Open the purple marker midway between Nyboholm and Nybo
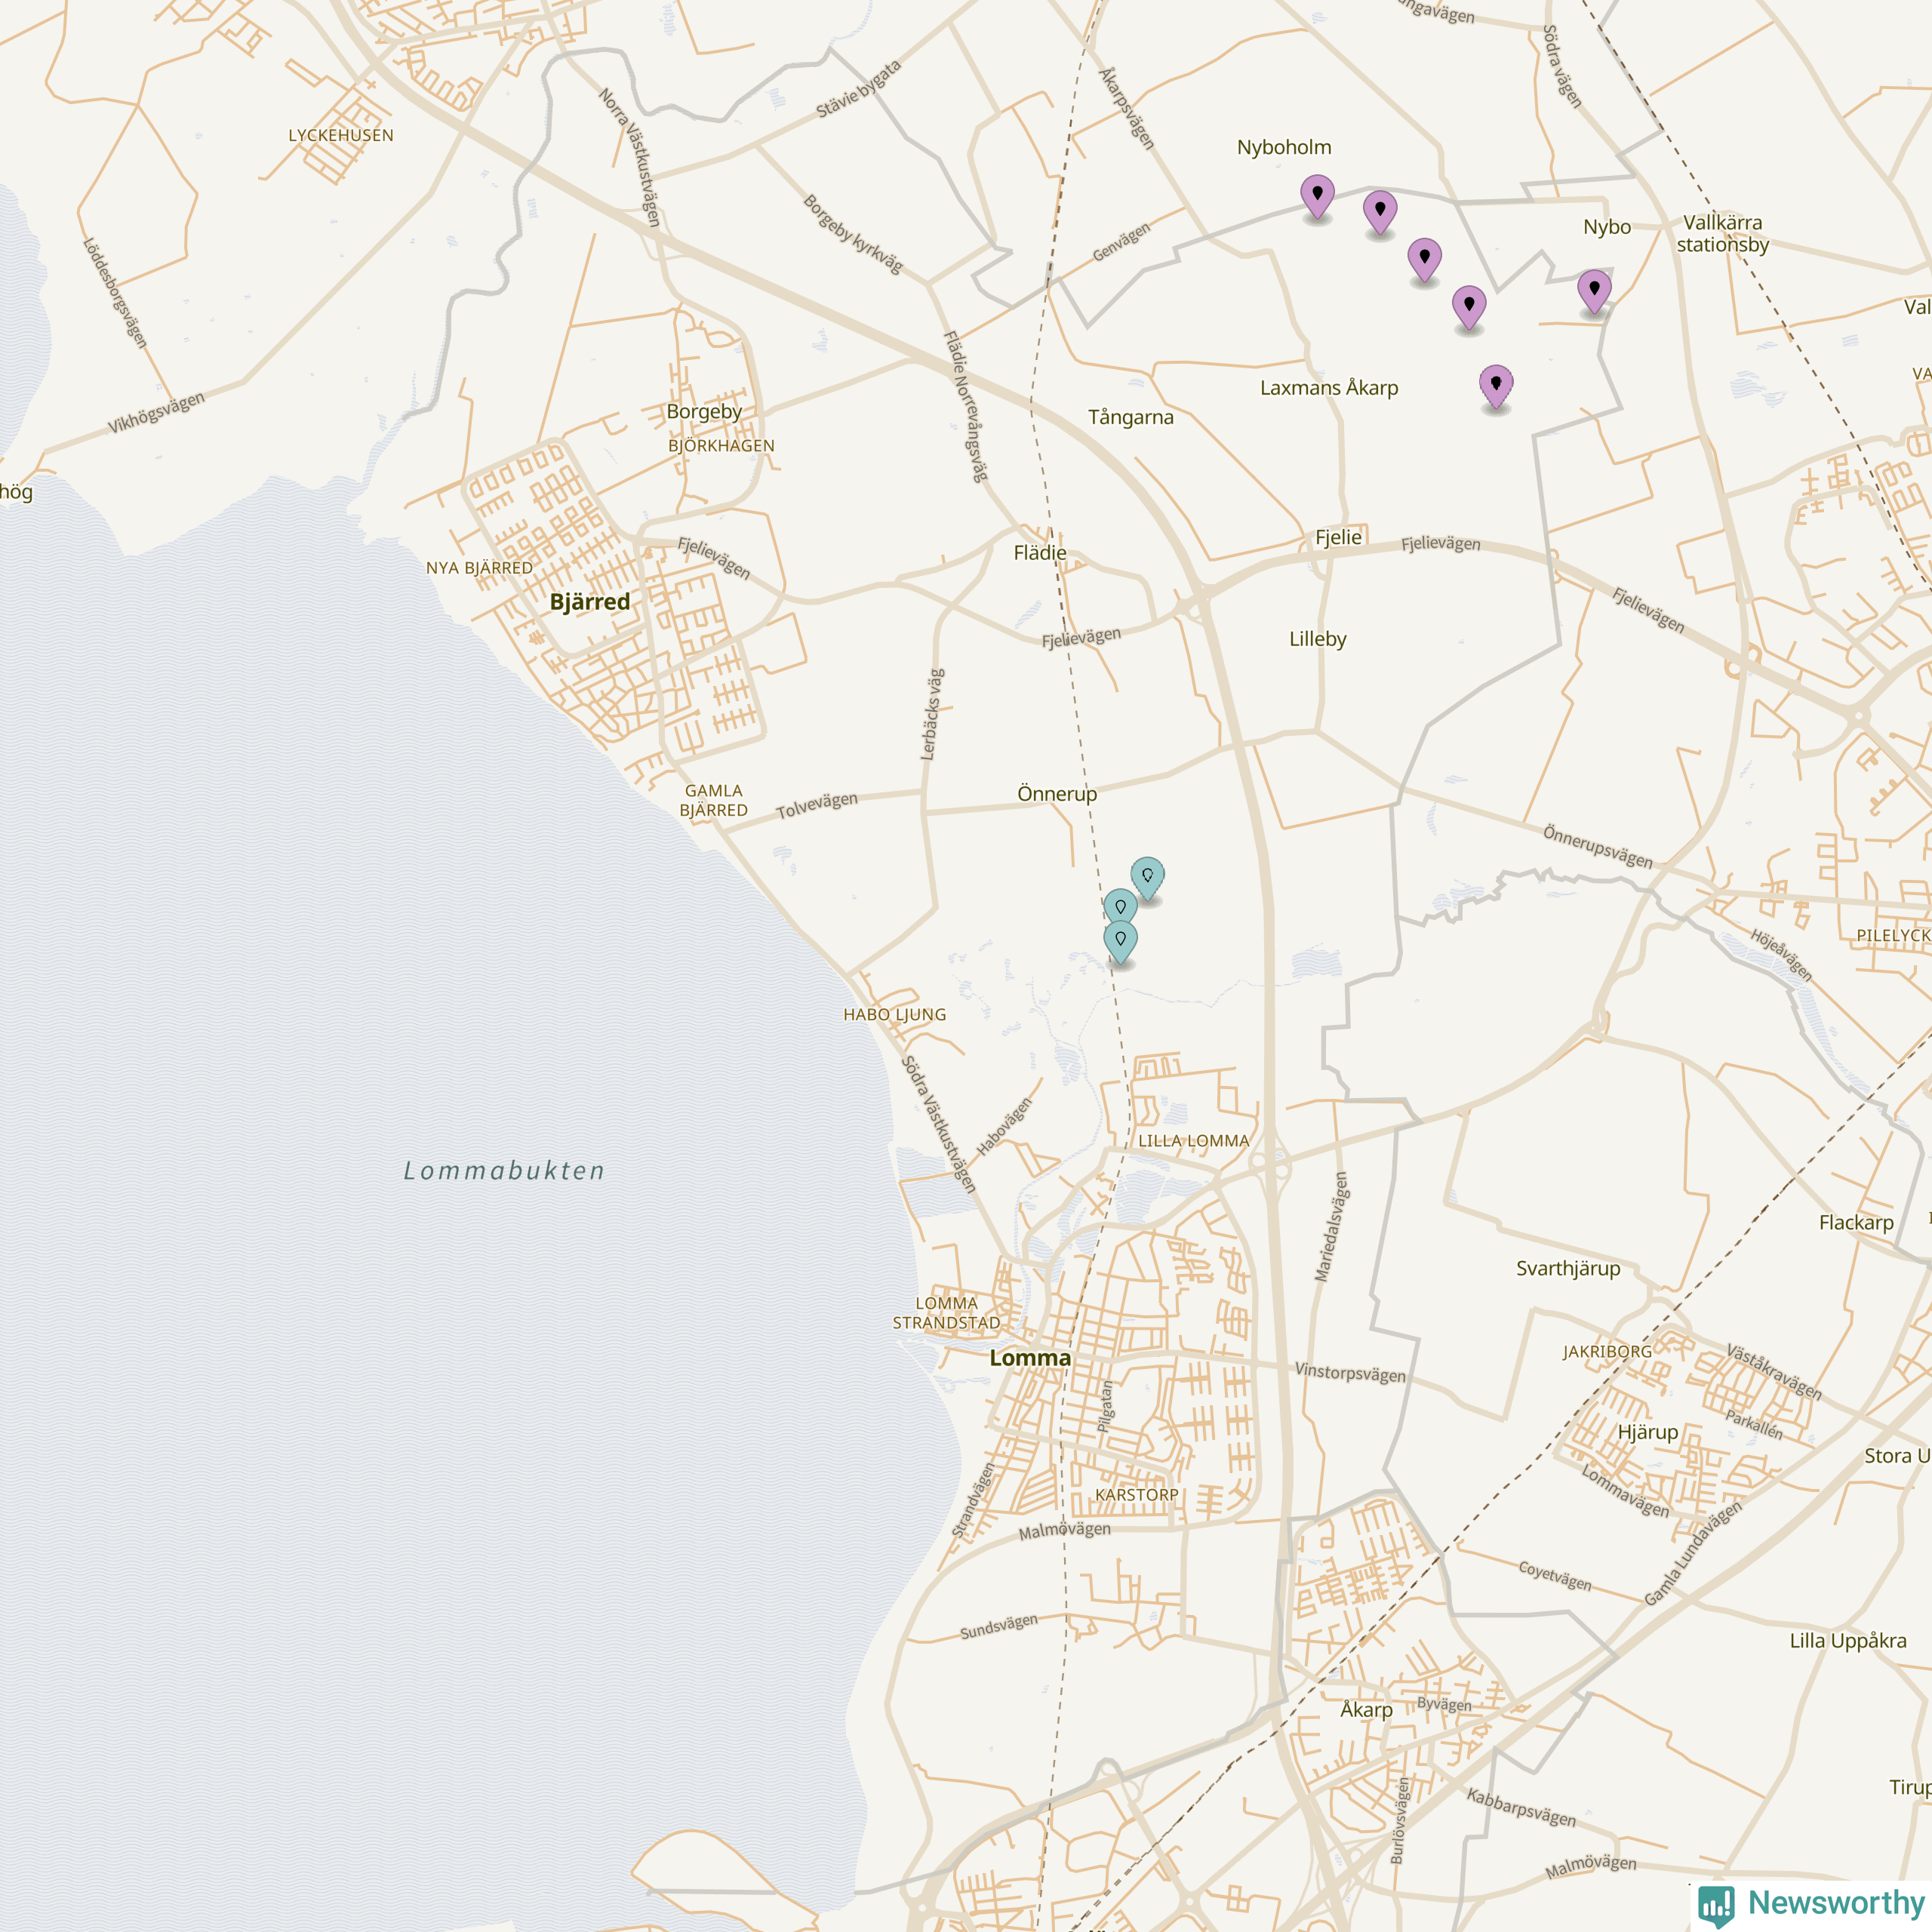The height and width of the screenshot is (1932, 1932). (x=1424, y=260)
